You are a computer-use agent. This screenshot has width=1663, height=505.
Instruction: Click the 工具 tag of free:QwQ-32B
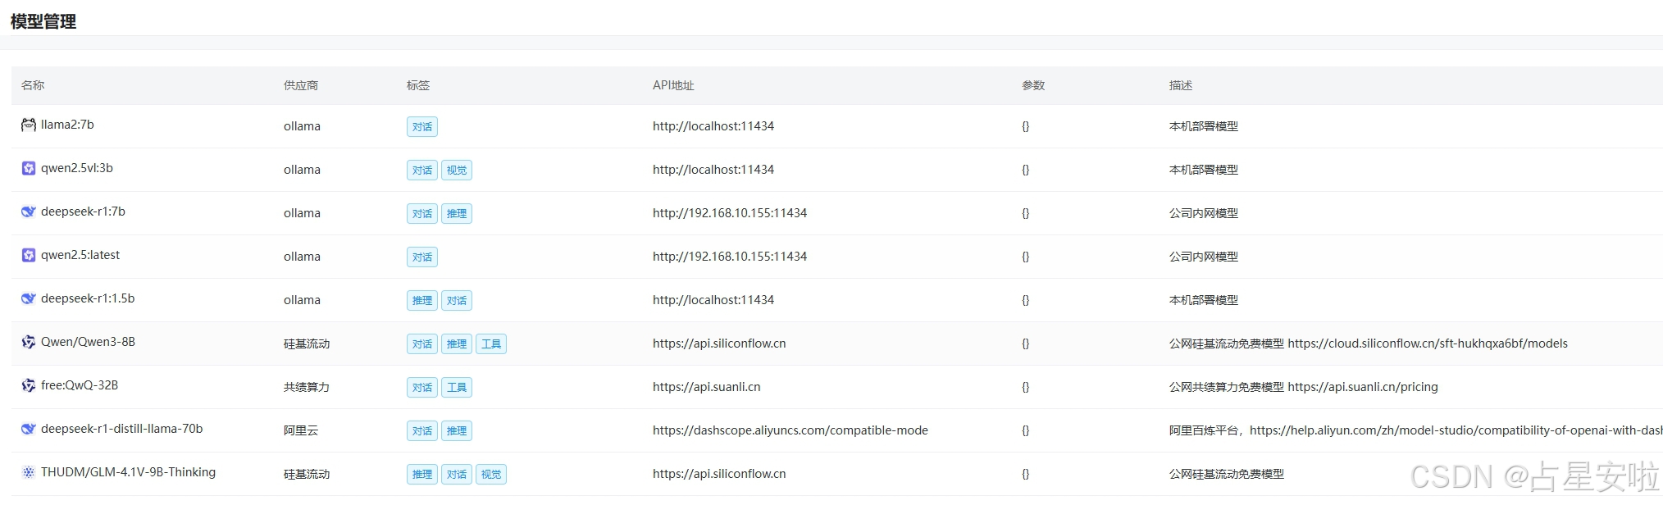pos(457,387)
